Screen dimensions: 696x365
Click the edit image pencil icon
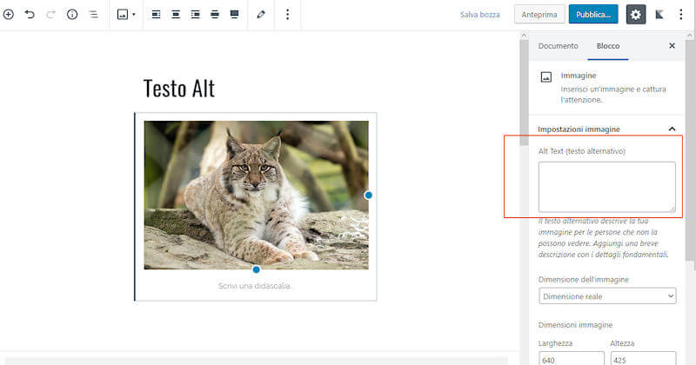(261, 15)
